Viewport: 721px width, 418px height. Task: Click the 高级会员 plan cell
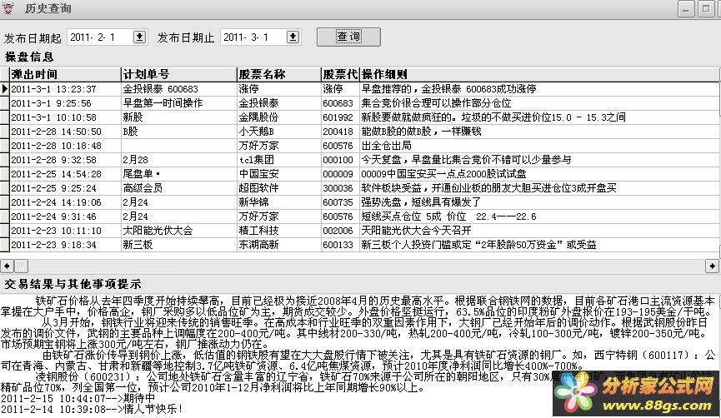pyautogui.click(x=179, y=188)
